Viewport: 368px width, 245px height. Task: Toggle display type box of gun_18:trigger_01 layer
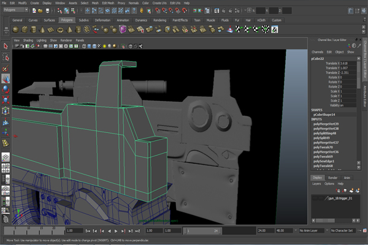(321, 198)
